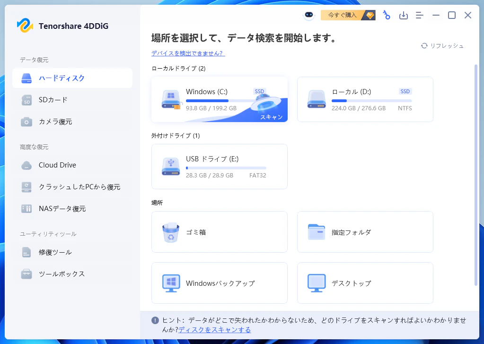Image resolution: width=484 pixels, height=344 pixels.
Task: Click the スキャン button on Windows (C:)
Action: pyautogui.click(x=271, y=117)
